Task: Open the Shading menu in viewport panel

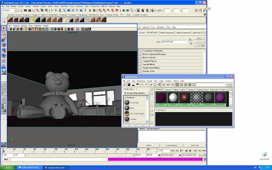Action: [x=16, y=25]
